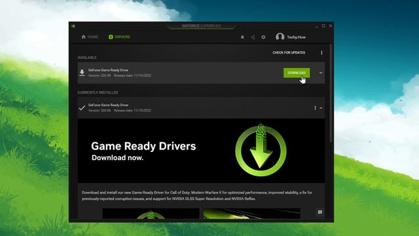The height and width of the screenshot is (236, 419).
Task: Click the 11/10/2022 release date text
Action: [132, 111]
